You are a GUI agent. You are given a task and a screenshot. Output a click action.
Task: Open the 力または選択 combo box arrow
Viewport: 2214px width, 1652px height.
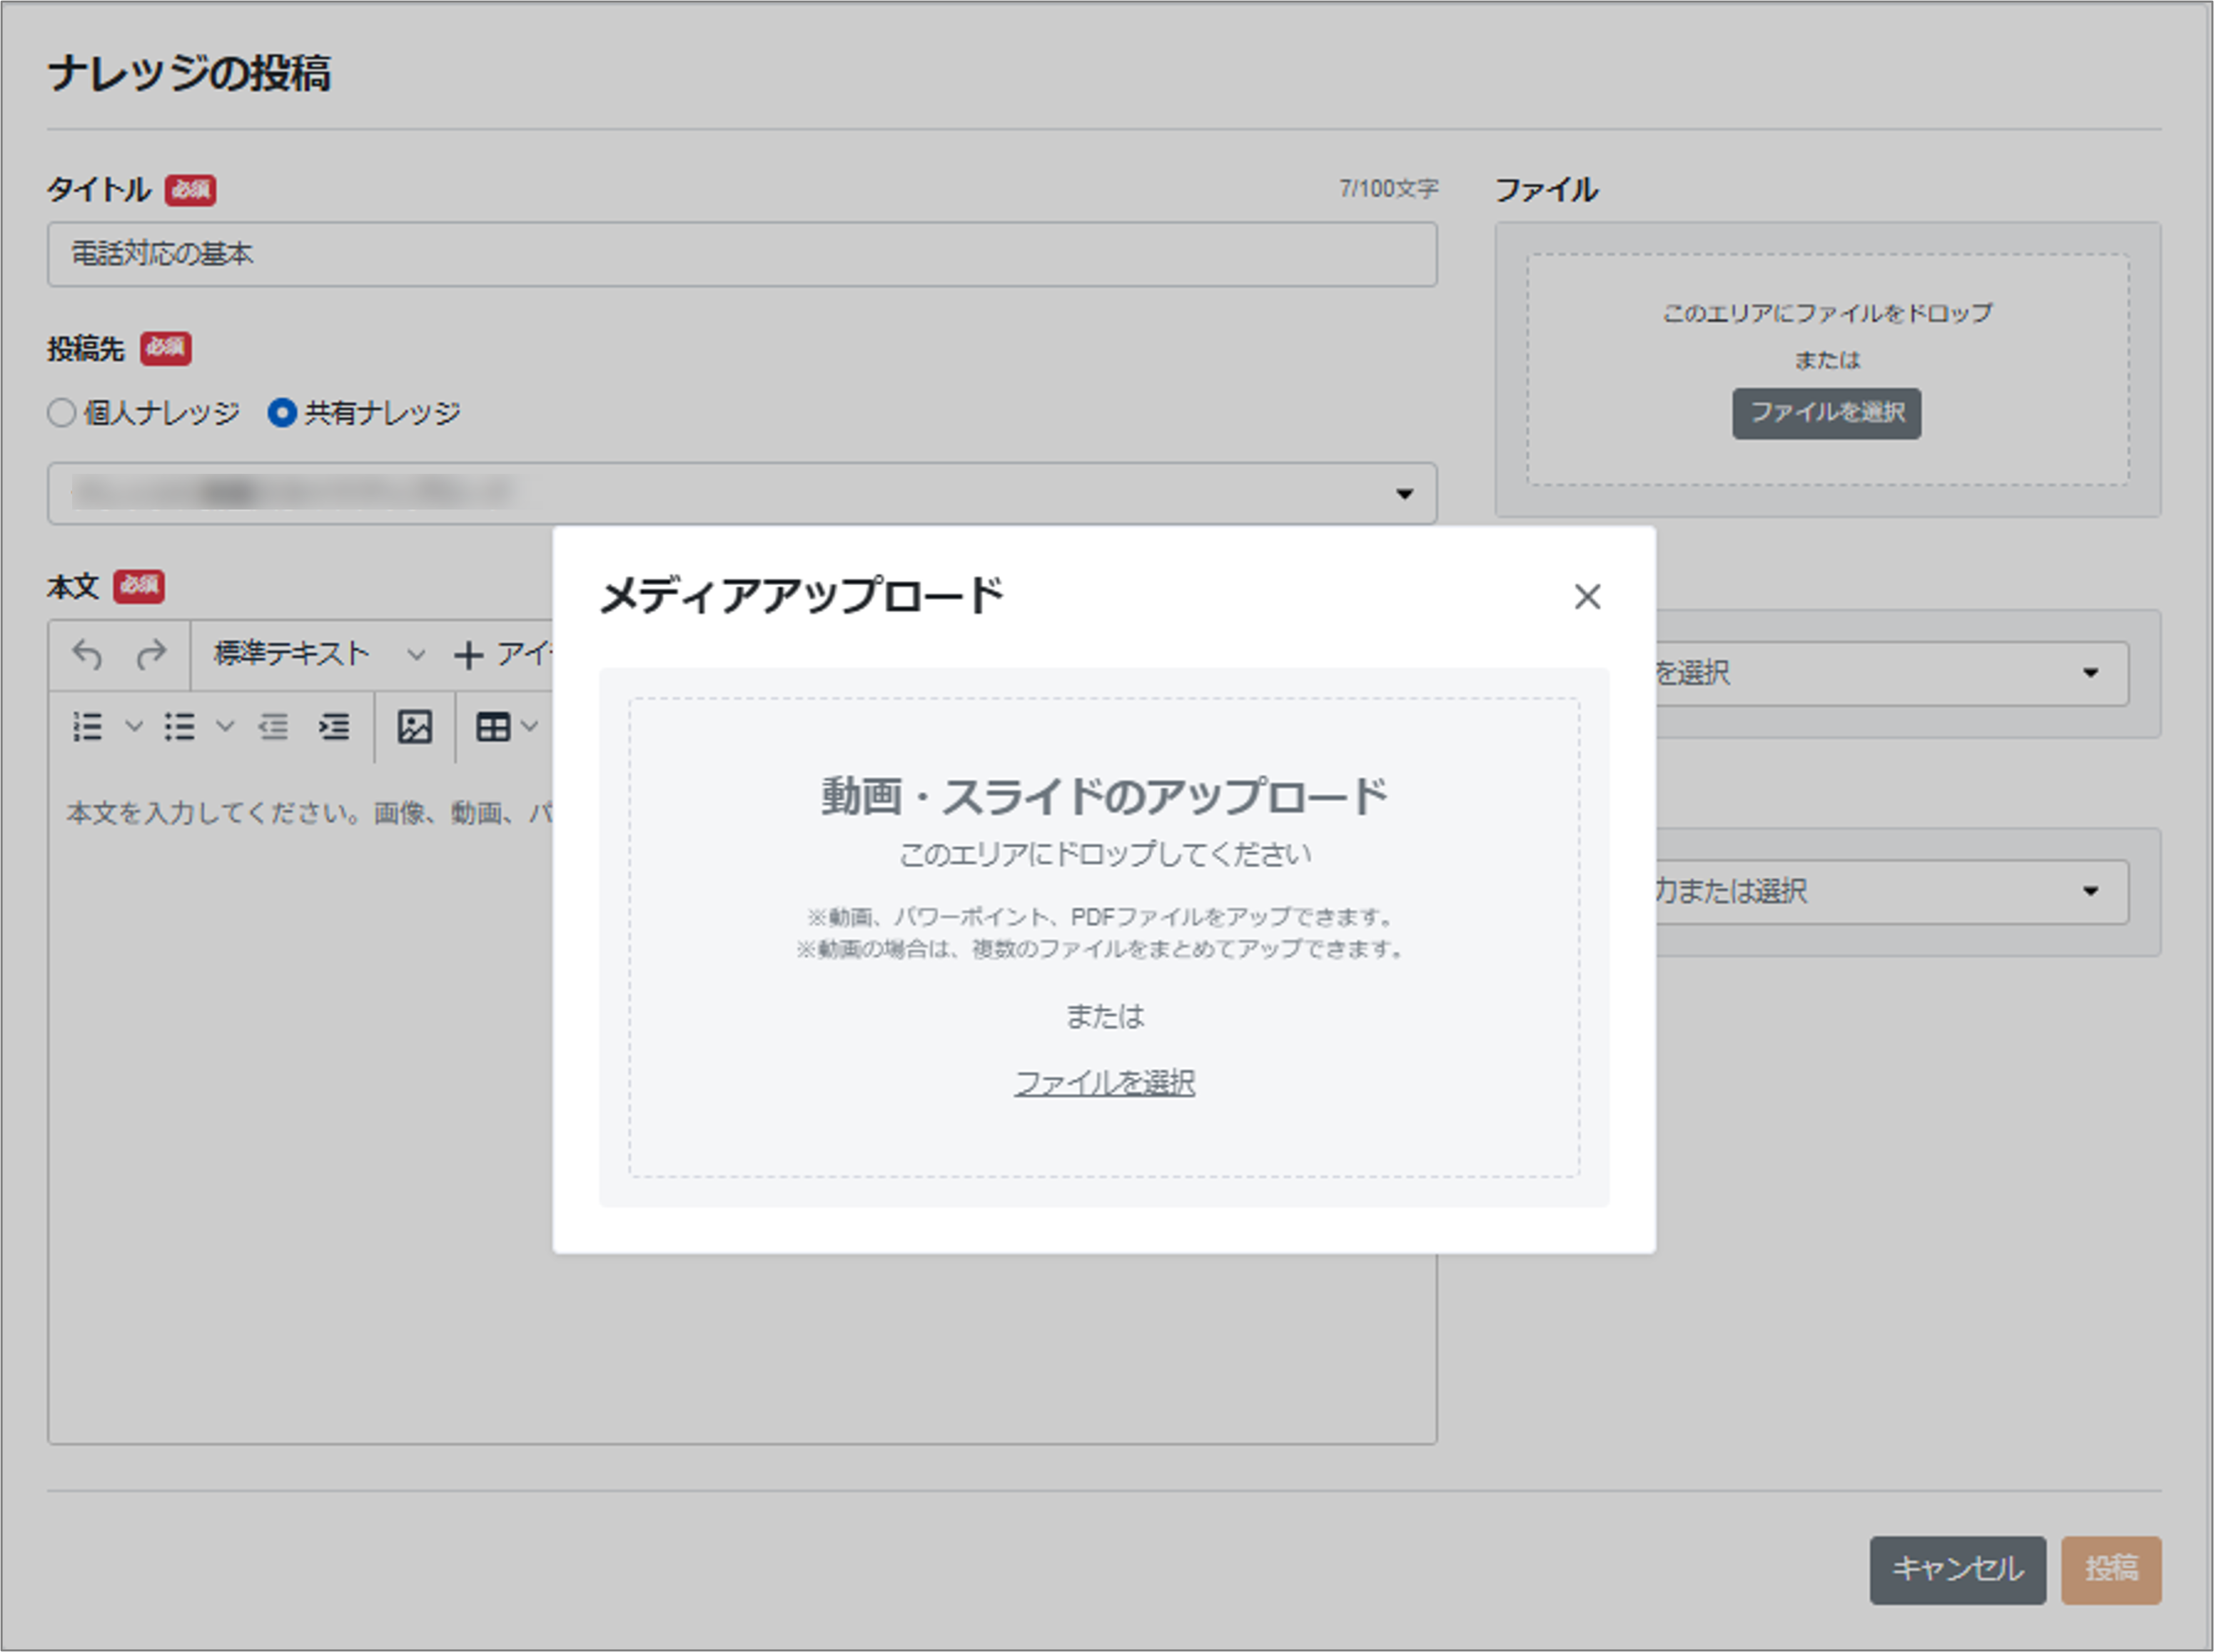pyautogui.click(x=2089, y=892)
